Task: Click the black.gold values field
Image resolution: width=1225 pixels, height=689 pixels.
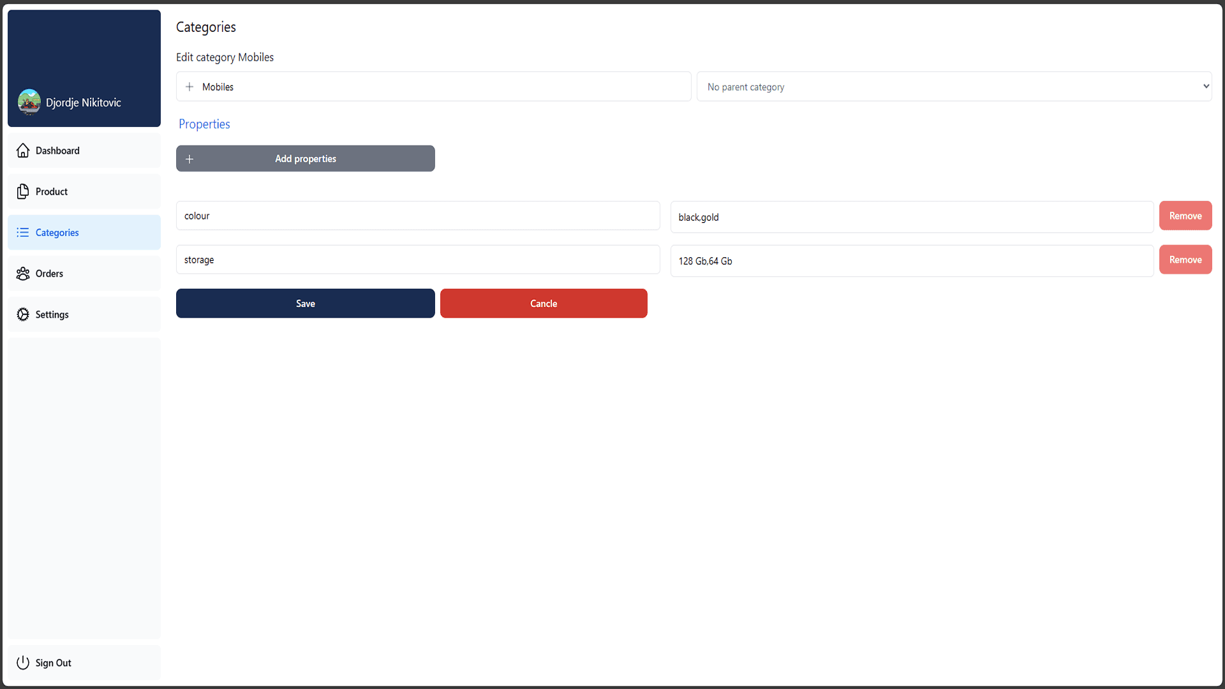Action: pos(912,217)
